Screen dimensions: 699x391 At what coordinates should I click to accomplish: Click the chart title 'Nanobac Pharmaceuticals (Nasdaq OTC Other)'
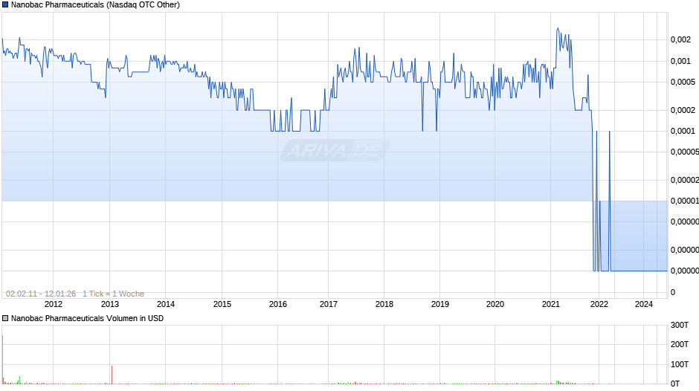tap(95, 5)
